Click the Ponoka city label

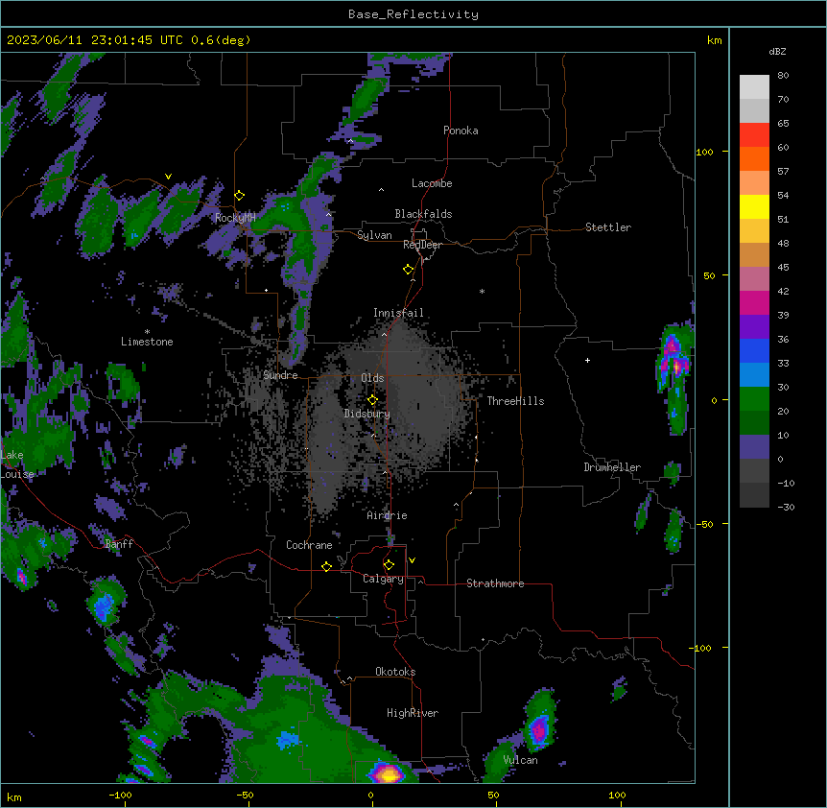461,131
